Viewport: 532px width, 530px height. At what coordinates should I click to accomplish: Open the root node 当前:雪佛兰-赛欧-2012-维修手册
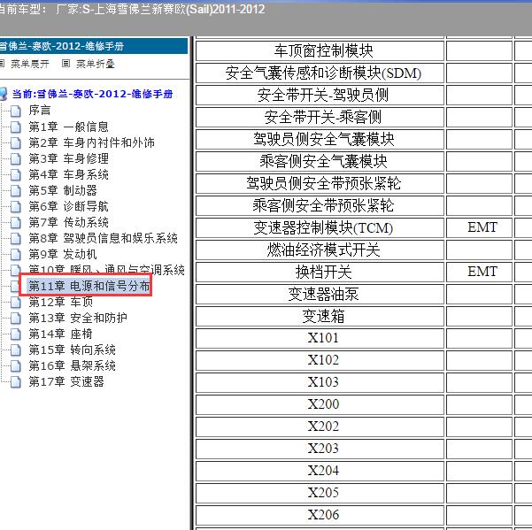tap(93, 94)
